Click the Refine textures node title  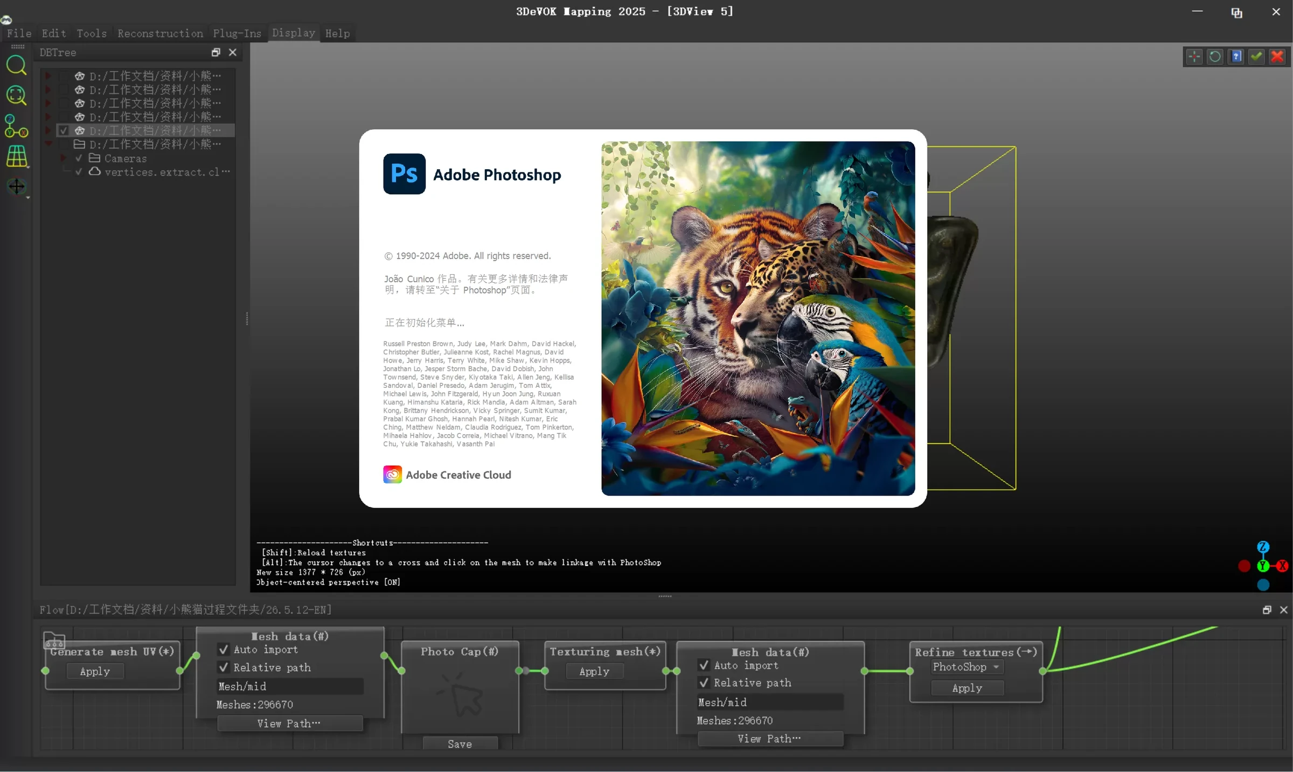pyautogui.click(x=976, y=652)
